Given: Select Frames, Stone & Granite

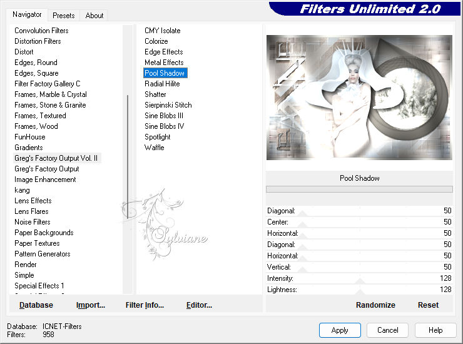Looking at the screenshot, I should (50, 105).
